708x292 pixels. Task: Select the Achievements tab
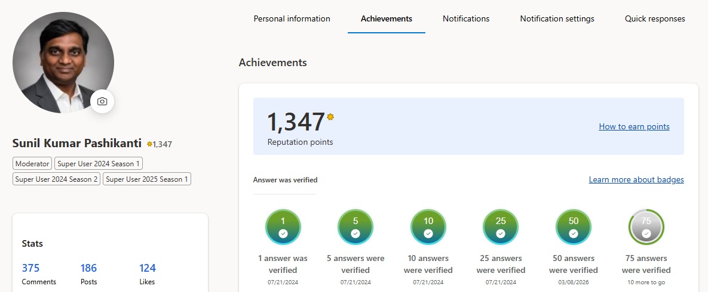pyautogui.click(x=387, y=19)
